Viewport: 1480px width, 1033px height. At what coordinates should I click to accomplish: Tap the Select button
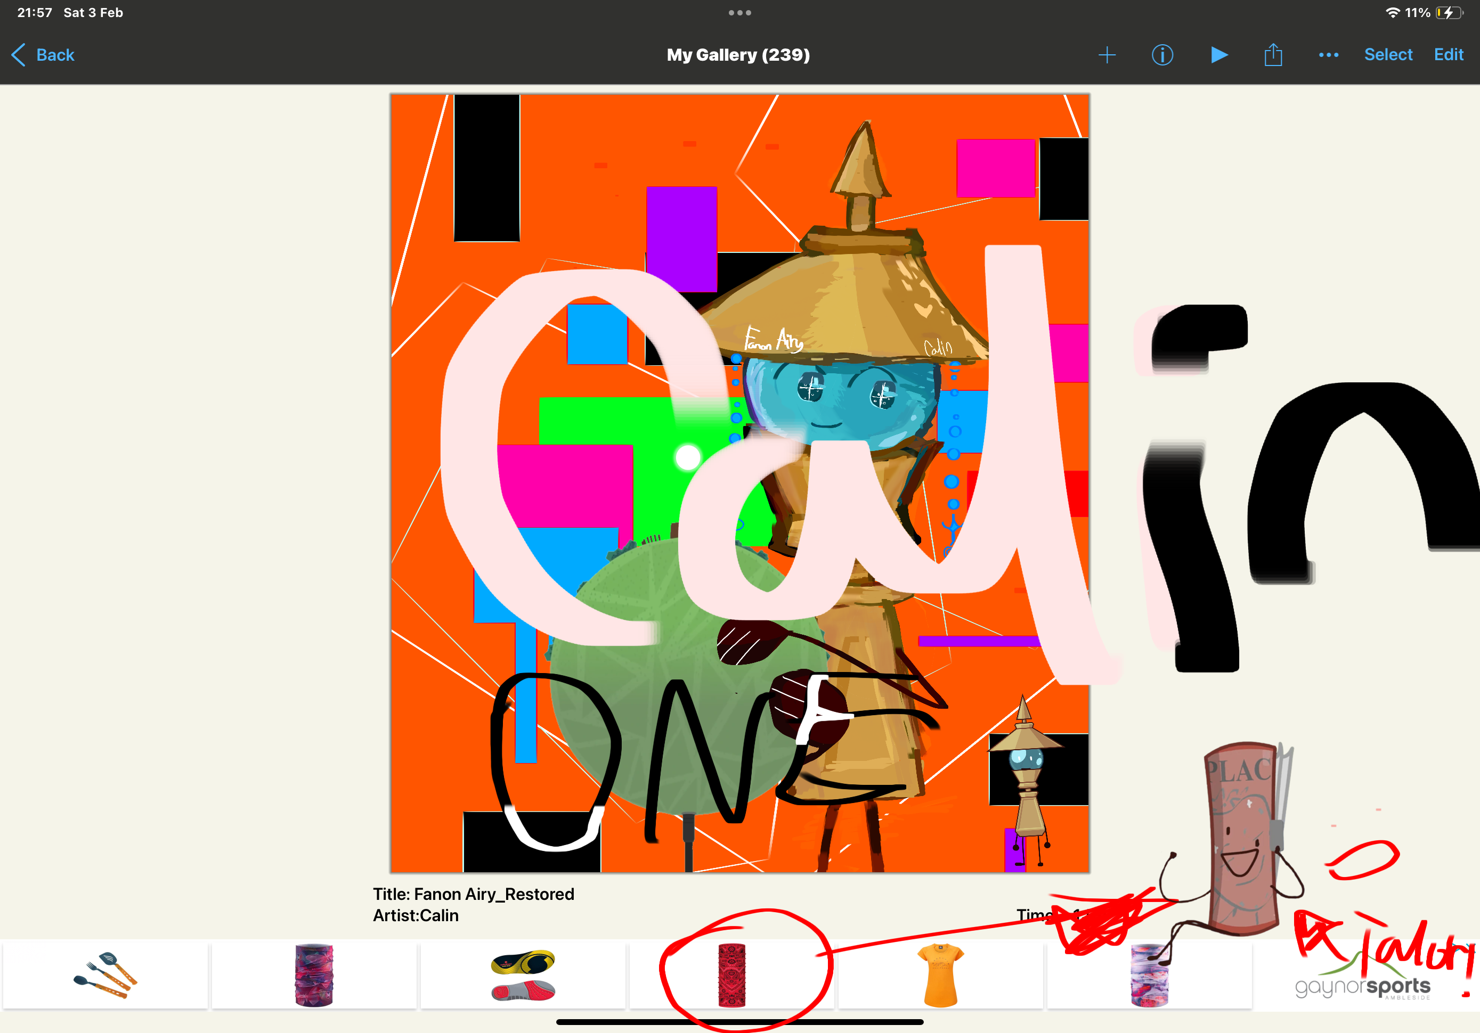pos(1388,55)
